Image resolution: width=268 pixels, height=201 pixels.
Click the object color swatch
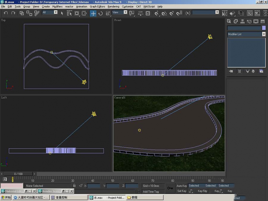[264, 28]
